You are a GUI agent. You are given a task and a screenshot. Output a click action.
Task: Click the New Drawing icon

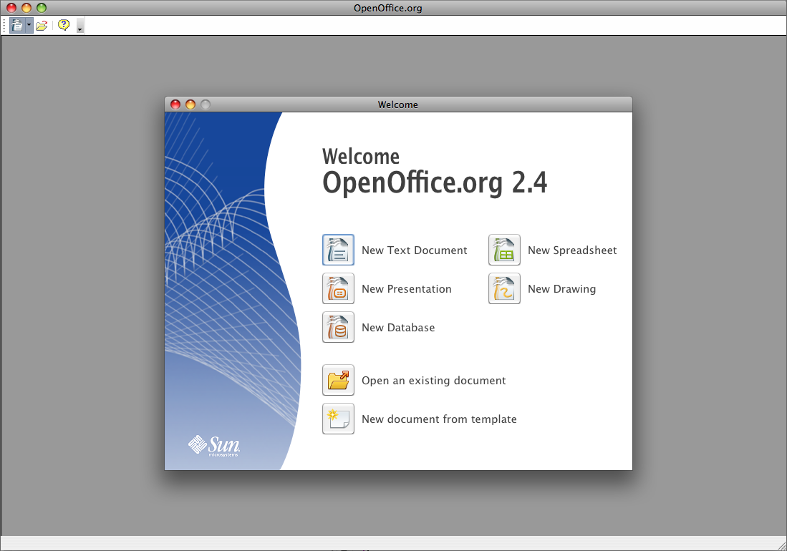tap(504, 289)
